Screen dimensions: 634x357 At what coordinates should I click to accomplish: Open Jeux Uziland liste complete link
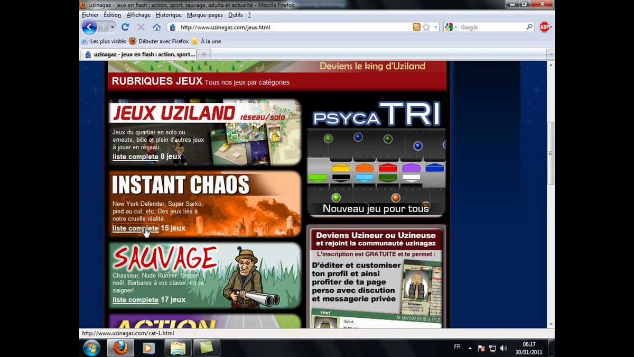click(x=135, y=157)
